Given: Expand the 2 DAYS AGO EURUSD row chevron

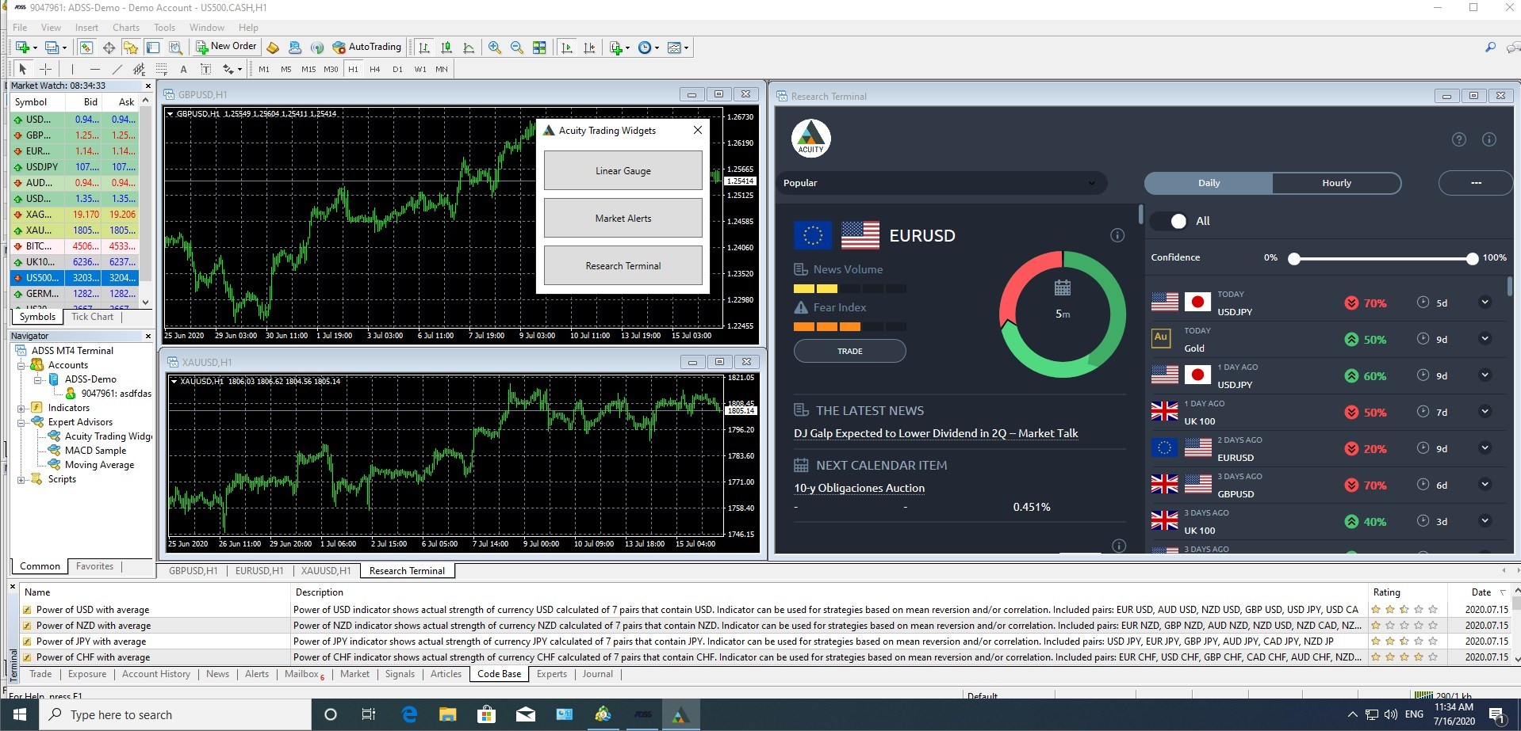Looking at the screenshot, I should point(1485,448).
